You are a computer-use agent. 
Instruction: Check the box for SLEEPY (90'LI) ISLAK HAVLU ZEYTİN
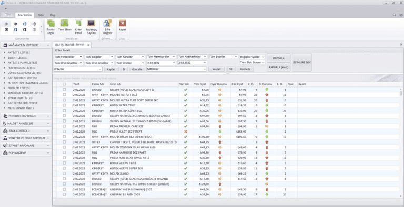pos(64,90)
